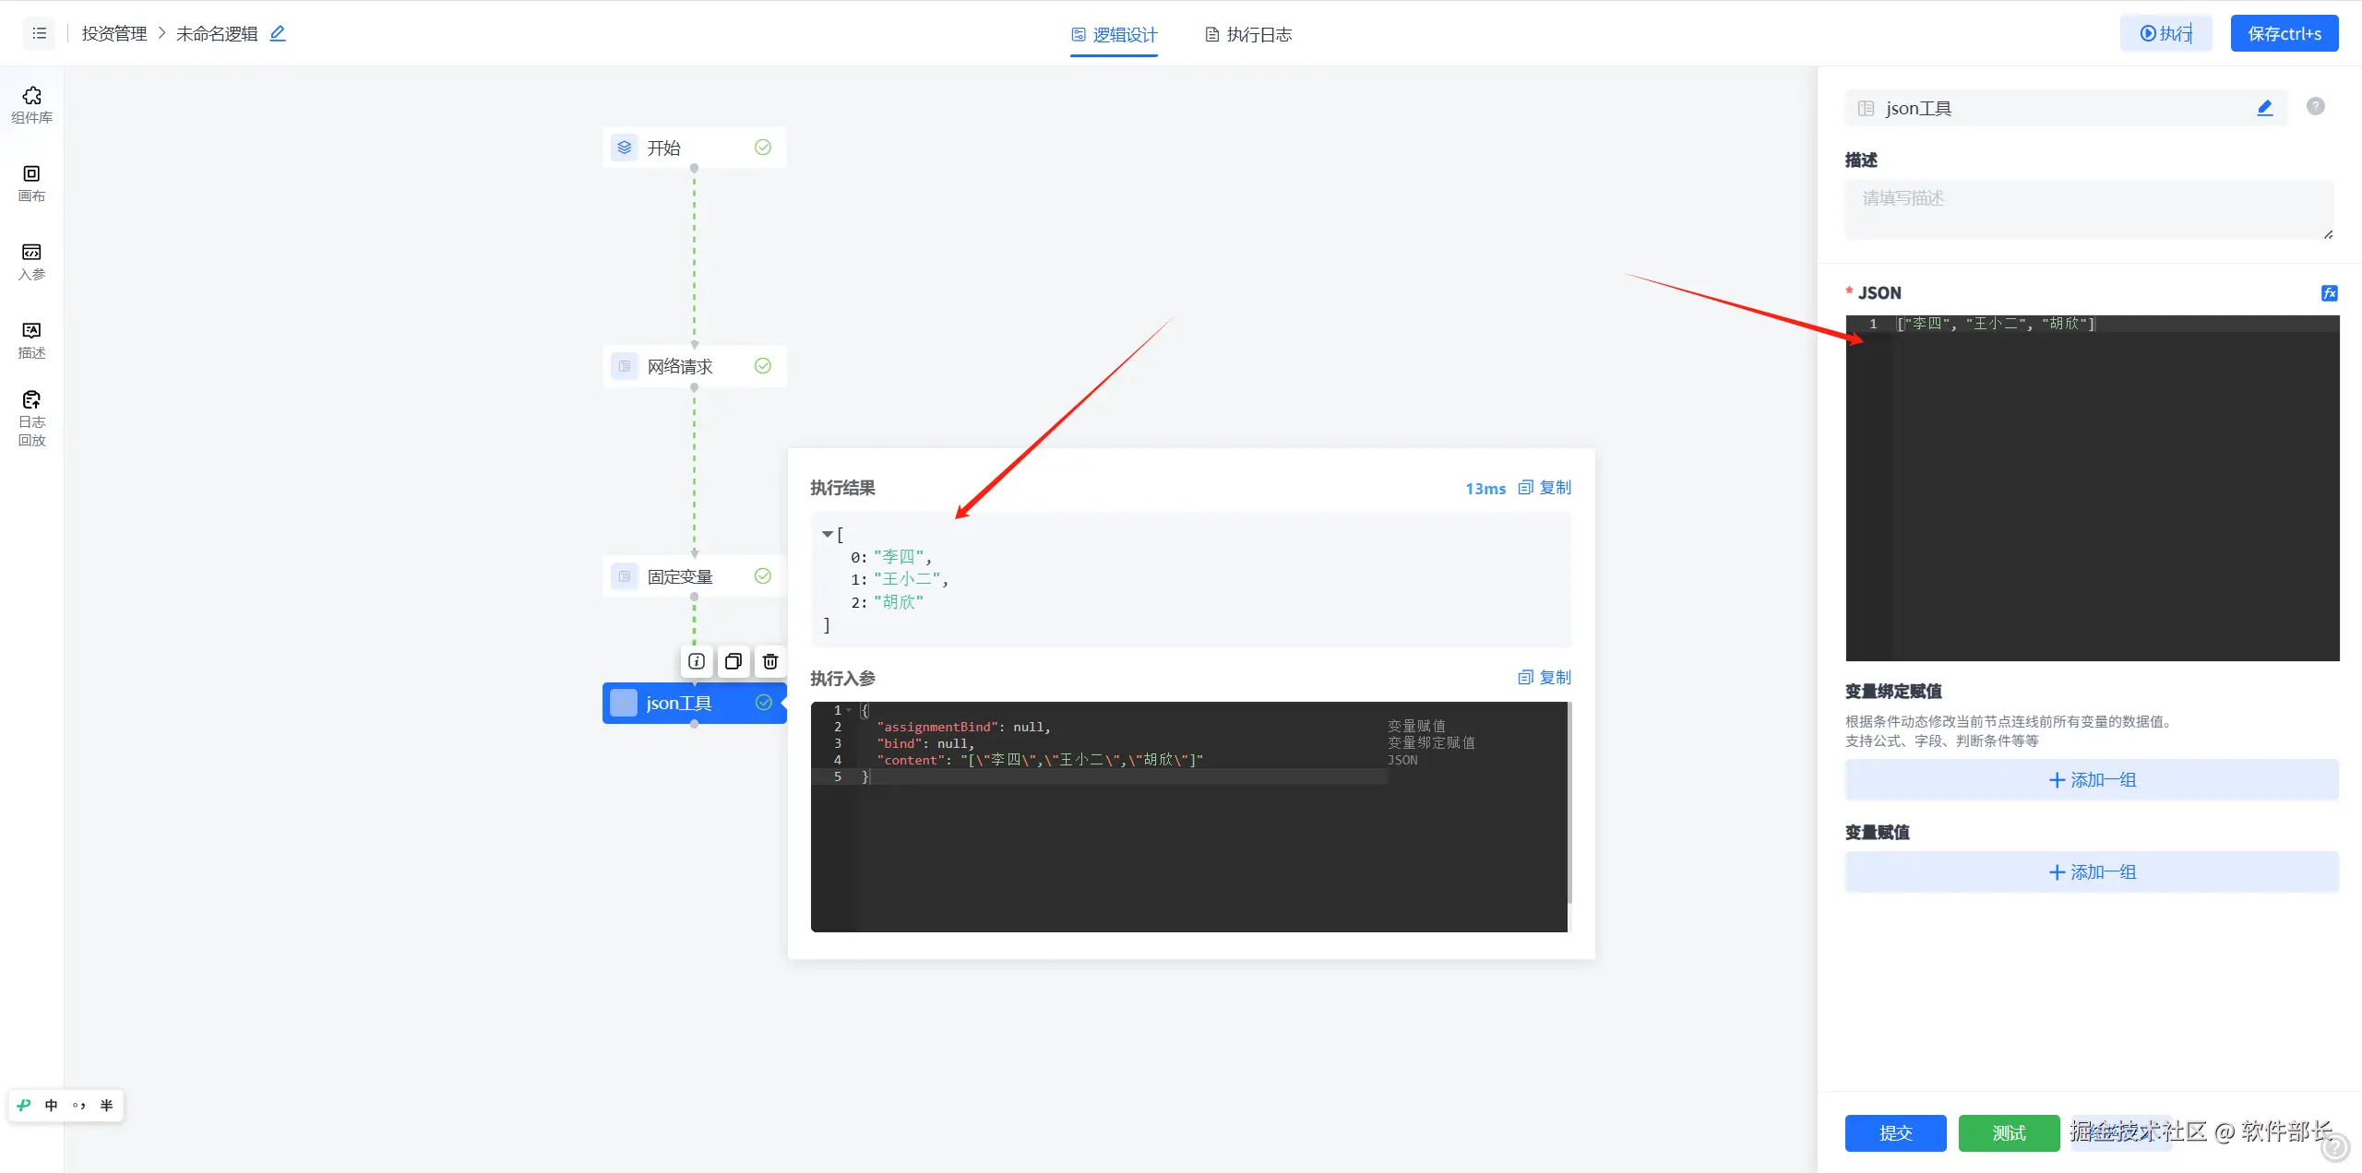The width and height of the screenshot is (2362, 1173).
Task: Click the duplicate node icon above json工具
Action: pyautogui.click(x=734, y=661)
